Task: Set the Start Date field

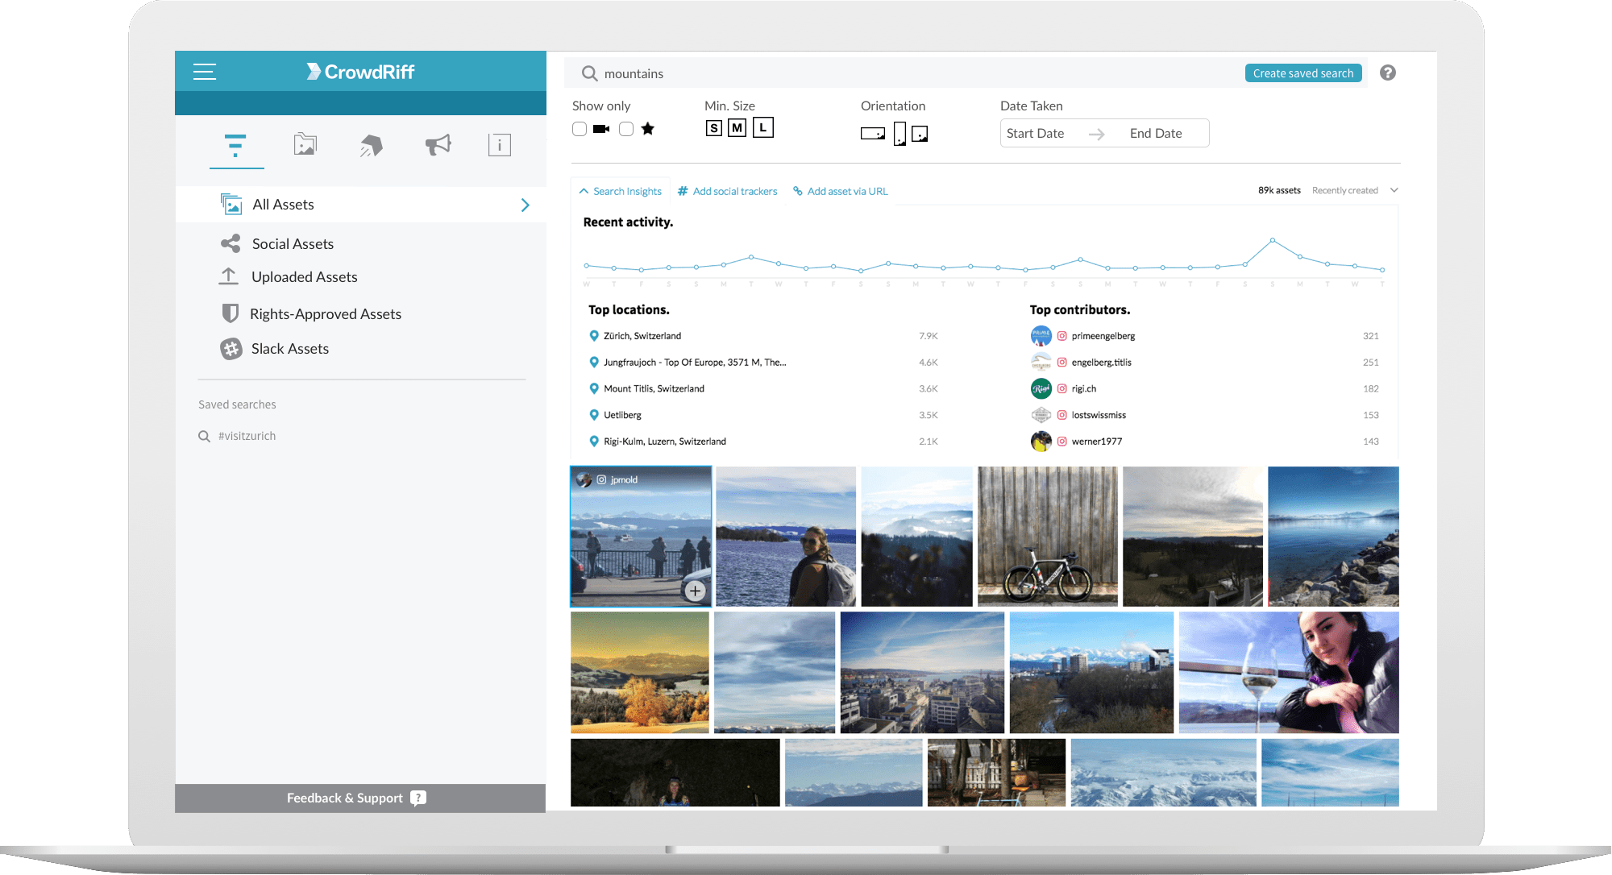Action: point(1036,134)
